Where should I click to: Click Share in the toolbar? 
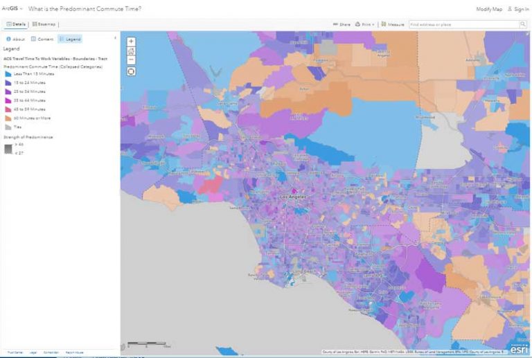point(342,24)
